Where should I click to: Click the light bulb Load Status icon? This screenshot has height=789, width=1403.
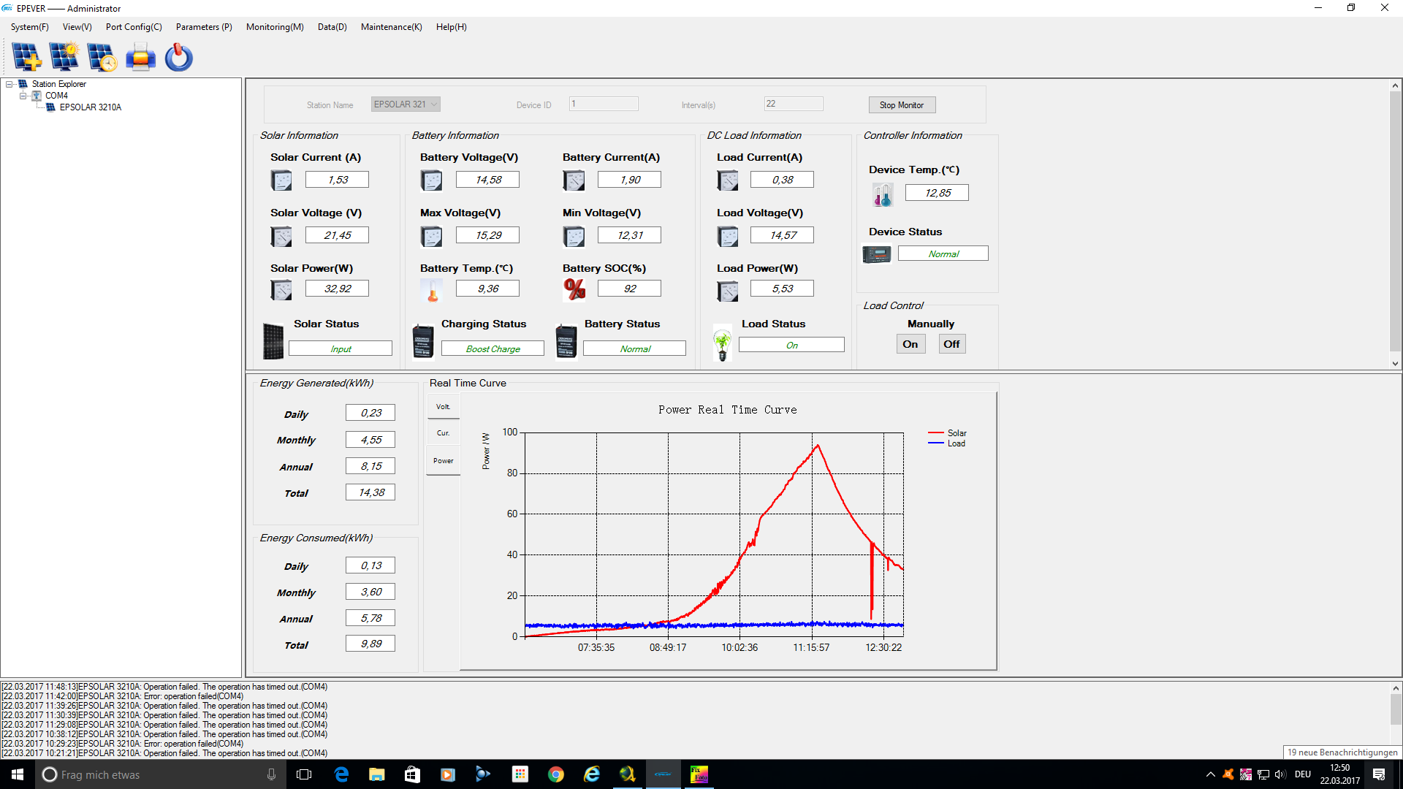click(x=723, y=343)
